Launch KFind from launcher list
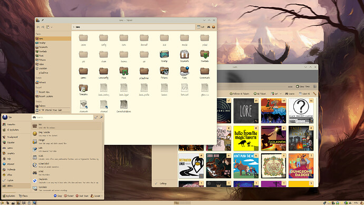364x205 pixels. click(x=66, y=173)
